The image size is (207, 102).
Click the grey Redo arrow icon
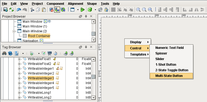point(25,10)
